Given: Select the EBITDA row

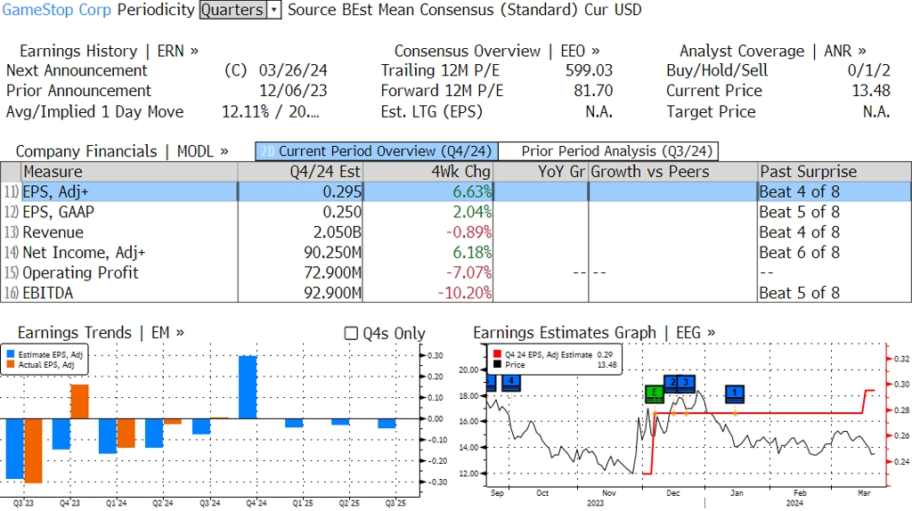Looking at the screenshot, I should coord(455,293).
